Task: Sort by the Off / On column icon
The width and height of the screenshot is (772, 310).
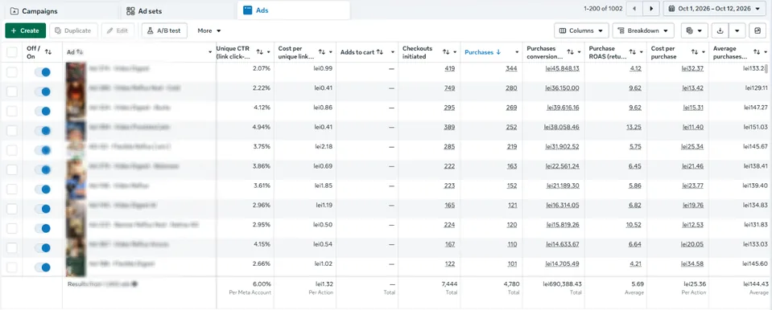Action: [x=48, y=52]
